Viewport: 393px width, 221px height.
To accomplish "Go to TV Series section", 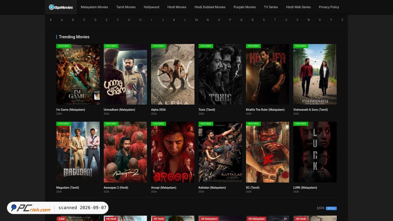I will [271, 7].
